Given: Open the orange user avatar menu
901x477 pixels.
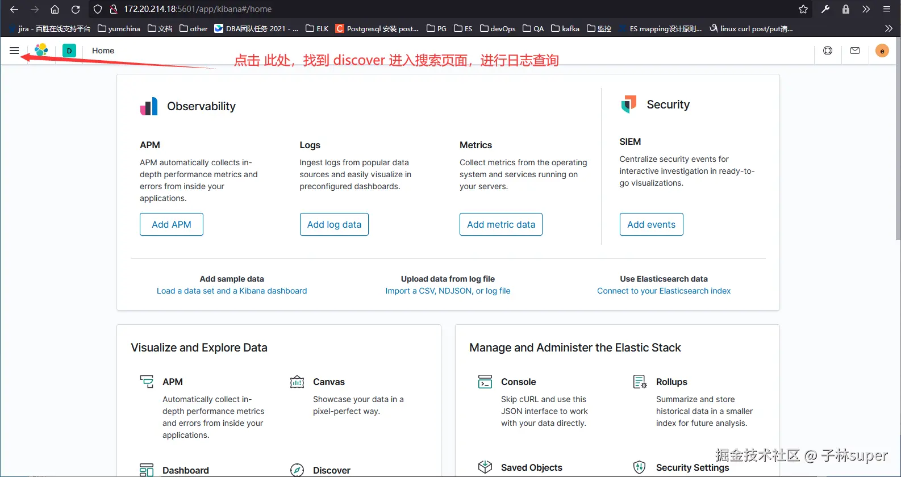Looking at the screenshot, I should (x=882, y=51).
